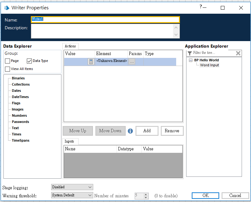Open Params ellipsis button in Actions row
The image size is (251, 202).
click(x=132, y=62)
